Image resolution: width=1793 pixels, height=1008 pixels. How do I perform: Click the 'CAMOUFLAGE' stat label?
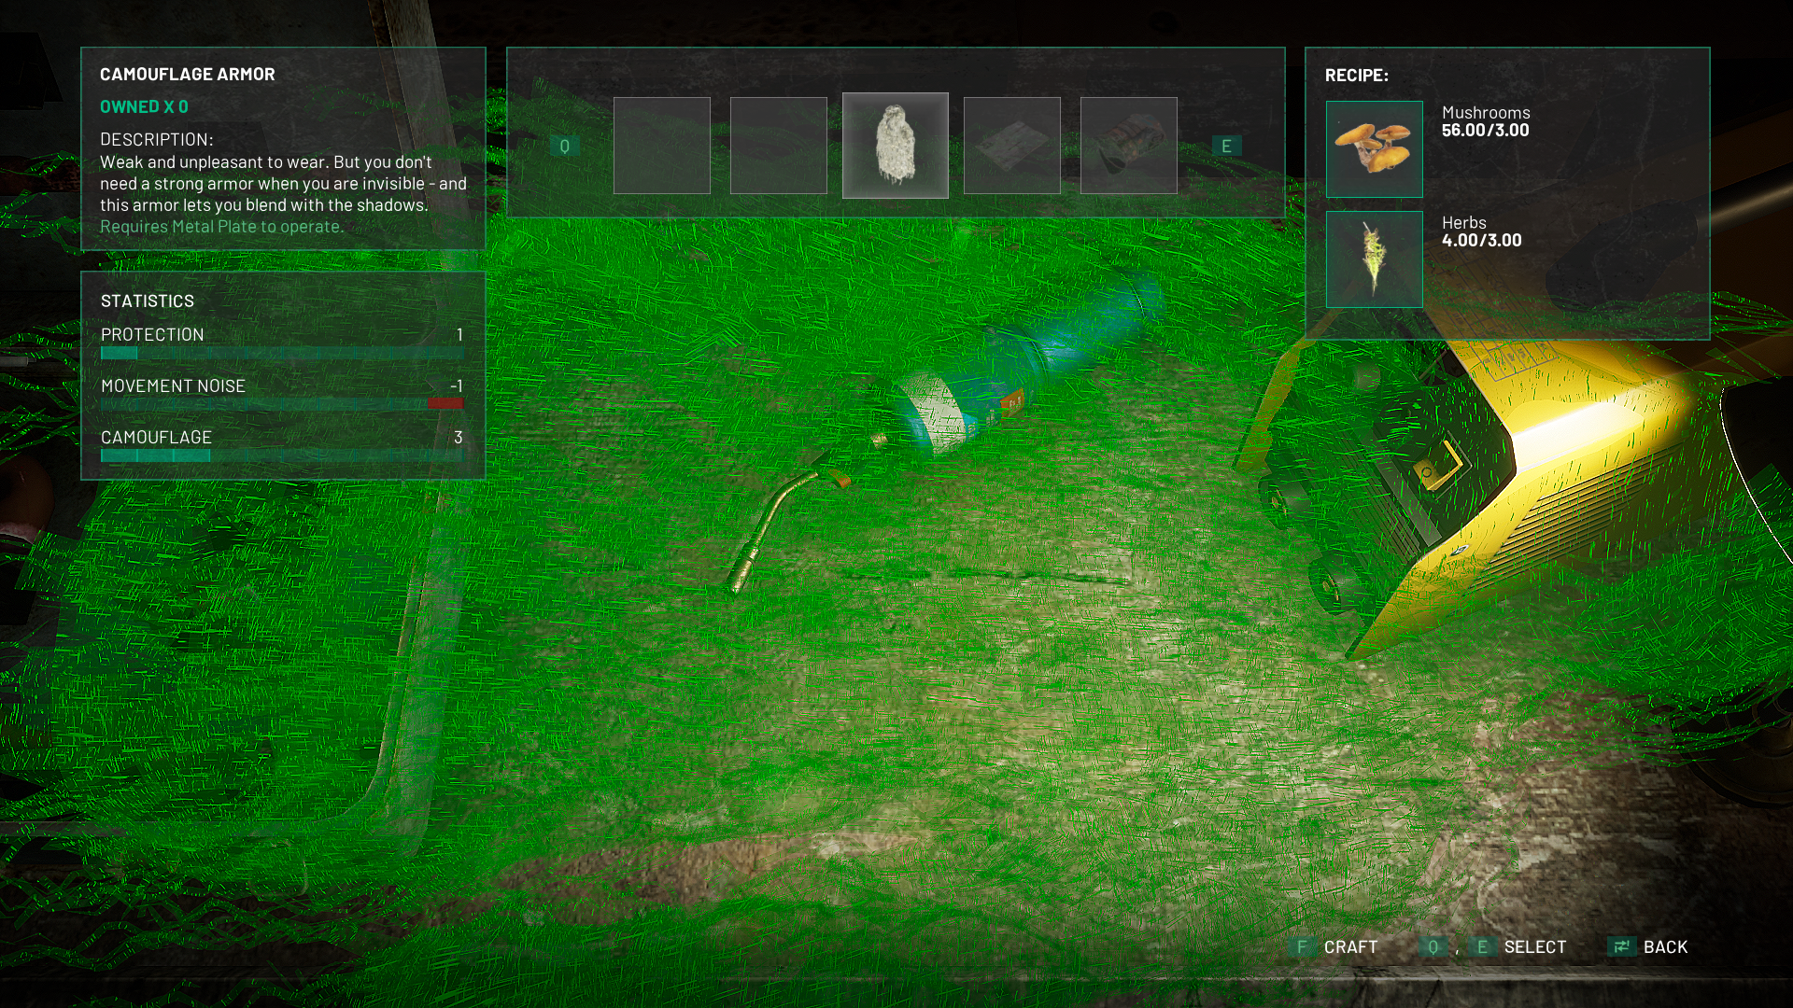tap(156, 437)
